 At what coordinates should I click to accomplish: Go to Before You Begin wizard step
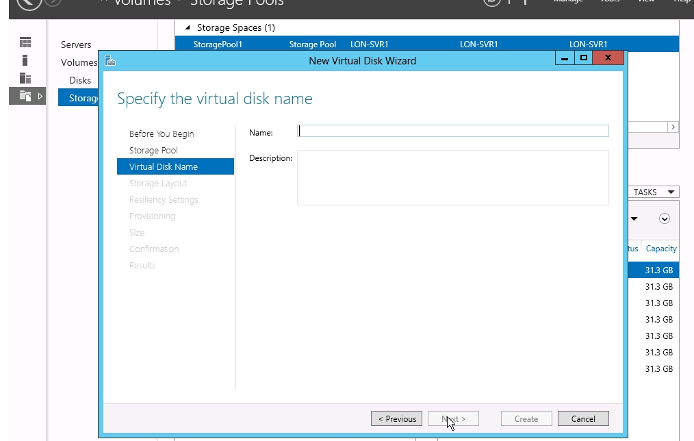pyautogui.click(x=162, y=134)
